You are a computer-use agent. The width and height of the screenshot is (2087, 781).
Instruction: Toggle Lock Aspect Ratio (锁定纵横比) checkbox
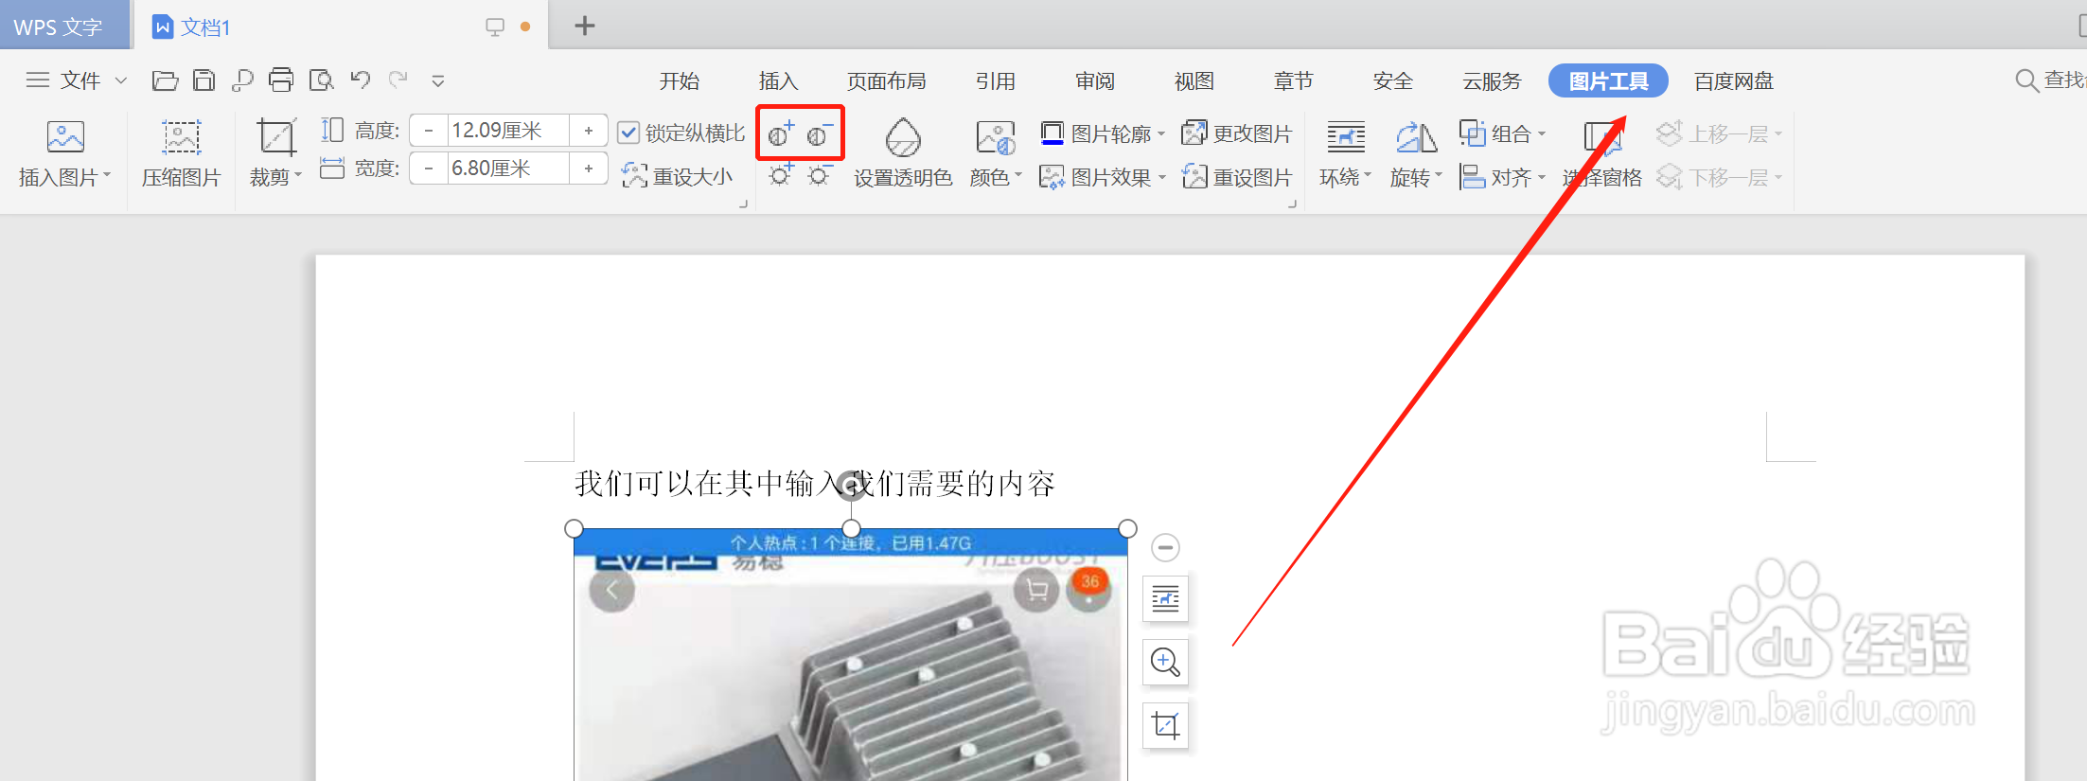[x=628, y=133]
